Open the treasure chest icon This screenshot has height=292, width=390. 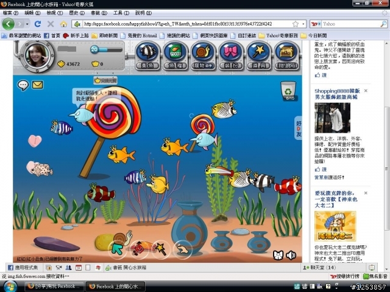click(286, 55)
